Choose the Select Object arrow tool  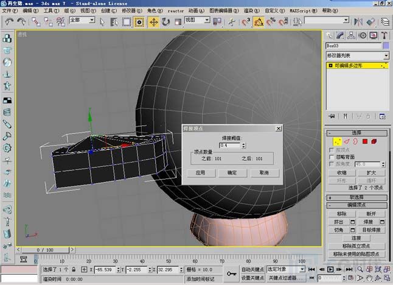click(x=102, y=22)
